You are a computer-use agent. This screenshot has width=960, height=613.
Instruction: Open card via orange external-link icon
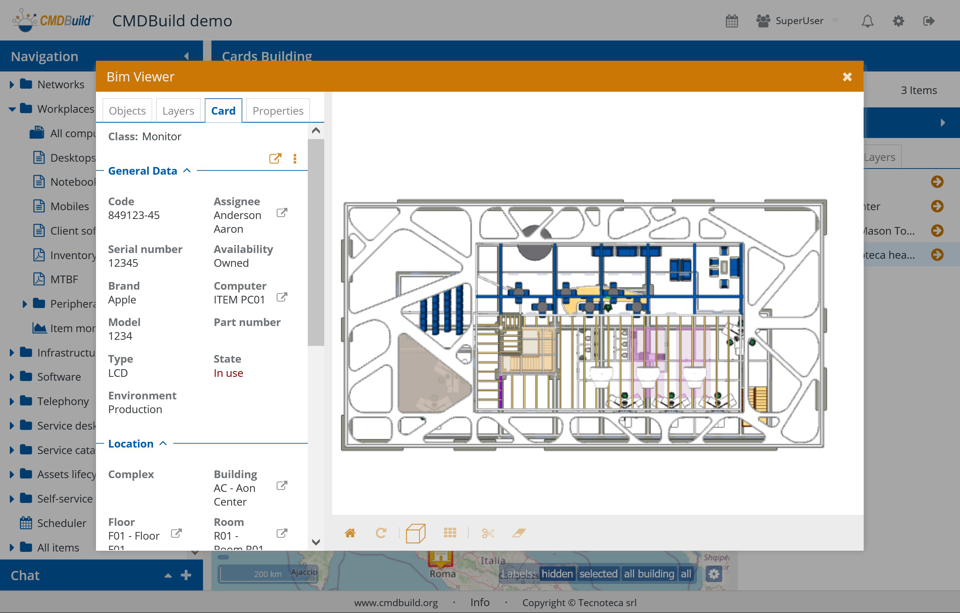point(275,159)
